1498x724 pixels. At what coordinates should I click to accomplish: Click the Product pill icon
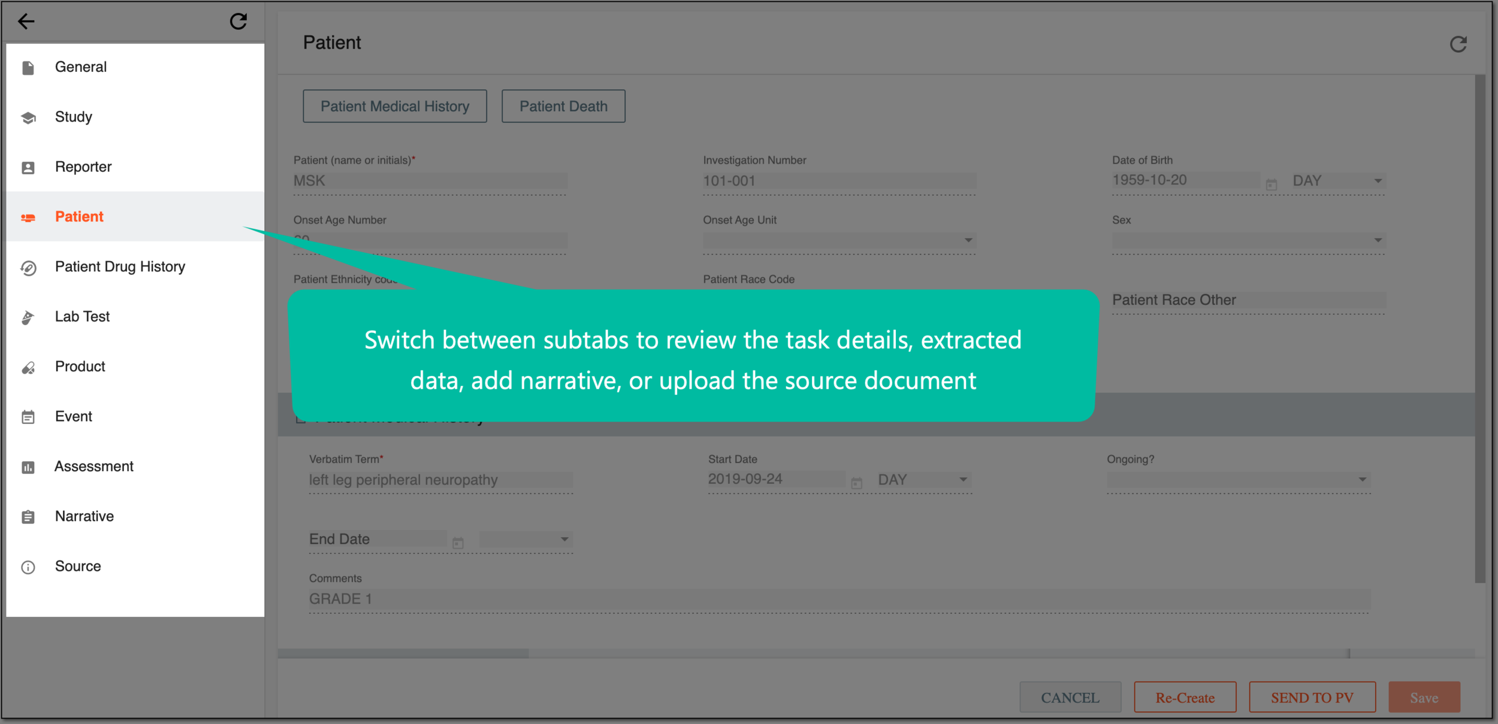pos(28,368)
